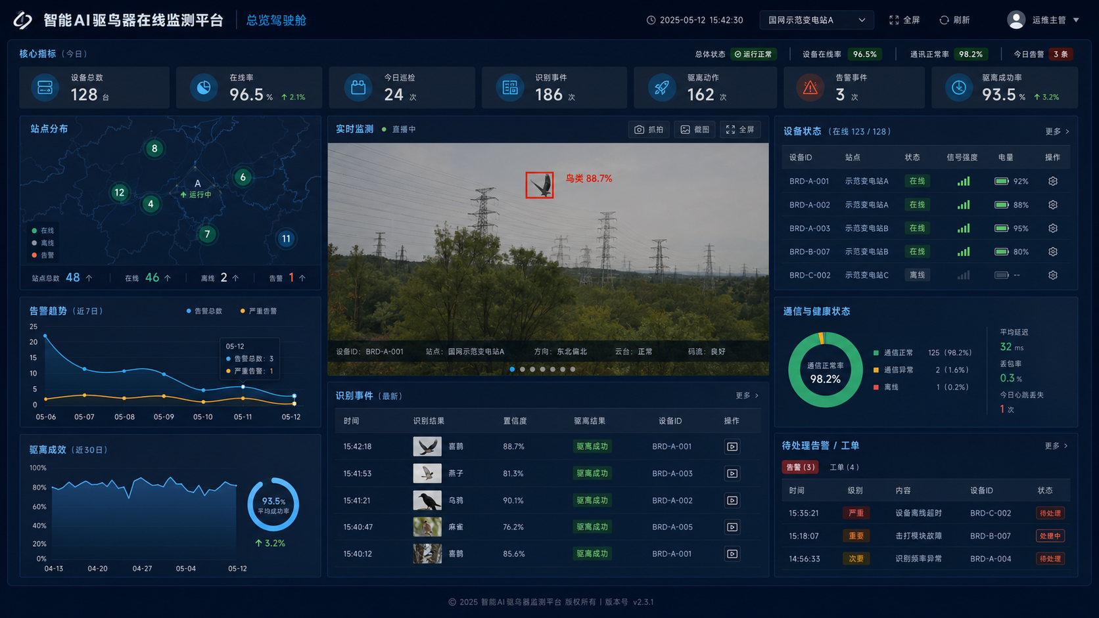
Task: Select the 告警 (3) tab
Action: coord(800,468)
